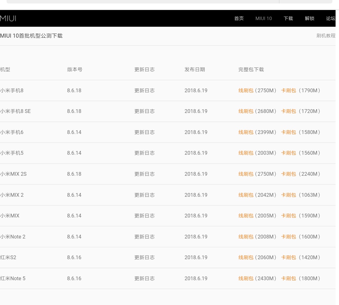This screenshot has width=339, height=305.
Task: Open 更新日志 for 小米手机8
Action: point(144,90)
